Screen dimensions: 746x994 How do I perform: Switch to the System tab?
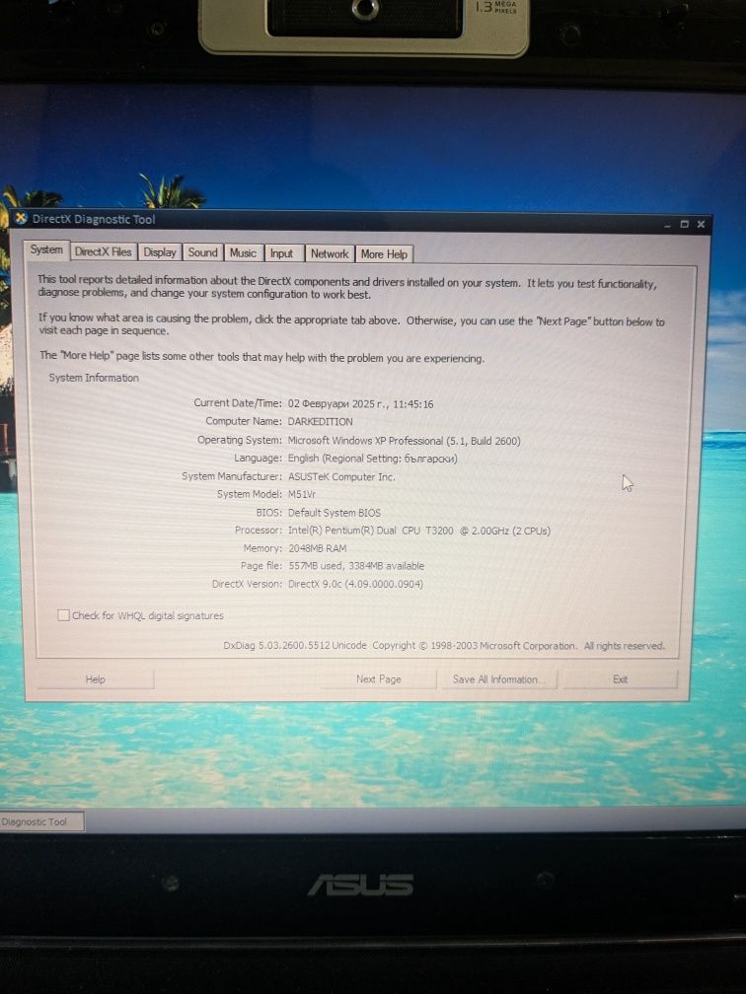tap(46, 249)
